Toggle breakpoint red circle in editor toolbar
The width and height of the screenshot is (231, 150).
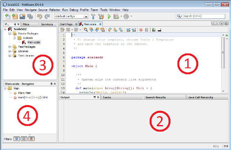coord(141,30)
